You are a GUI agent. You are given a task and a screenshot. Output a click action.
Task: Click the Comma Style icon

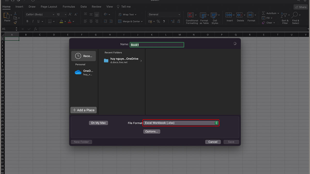point(164,22)
